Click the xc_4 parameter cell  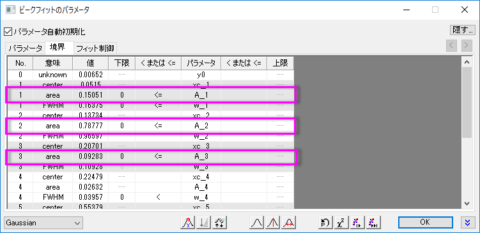point(201,177)
